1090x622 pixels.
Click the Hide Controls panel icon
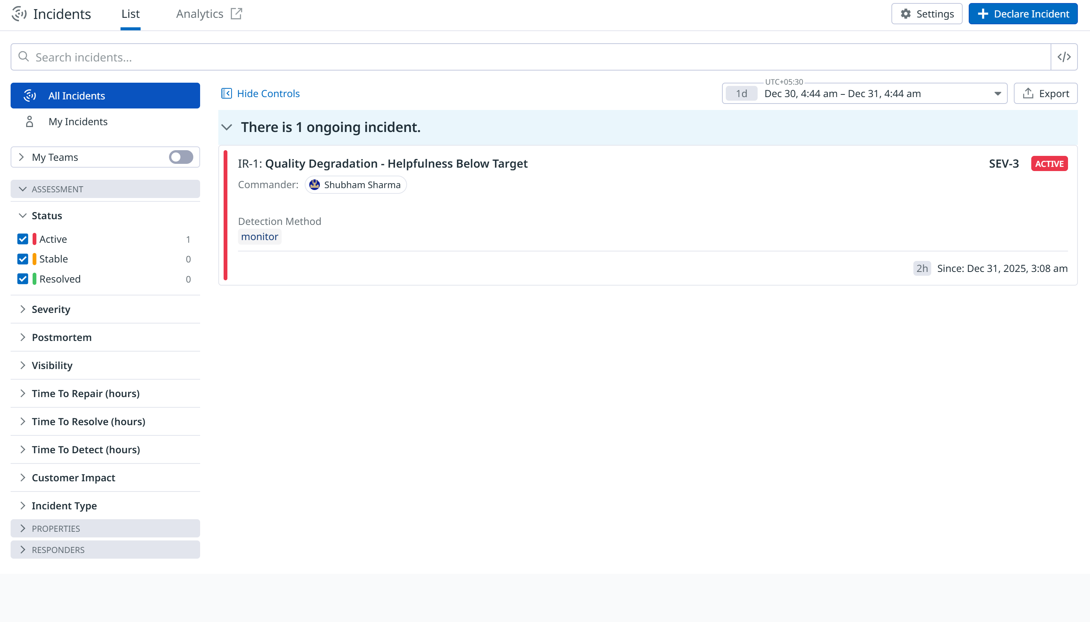click(226, 94)
